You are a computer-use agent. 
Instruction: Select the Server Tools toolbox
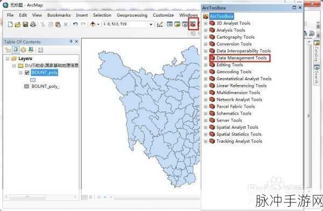pyautogui.click(x=229, y=121)
